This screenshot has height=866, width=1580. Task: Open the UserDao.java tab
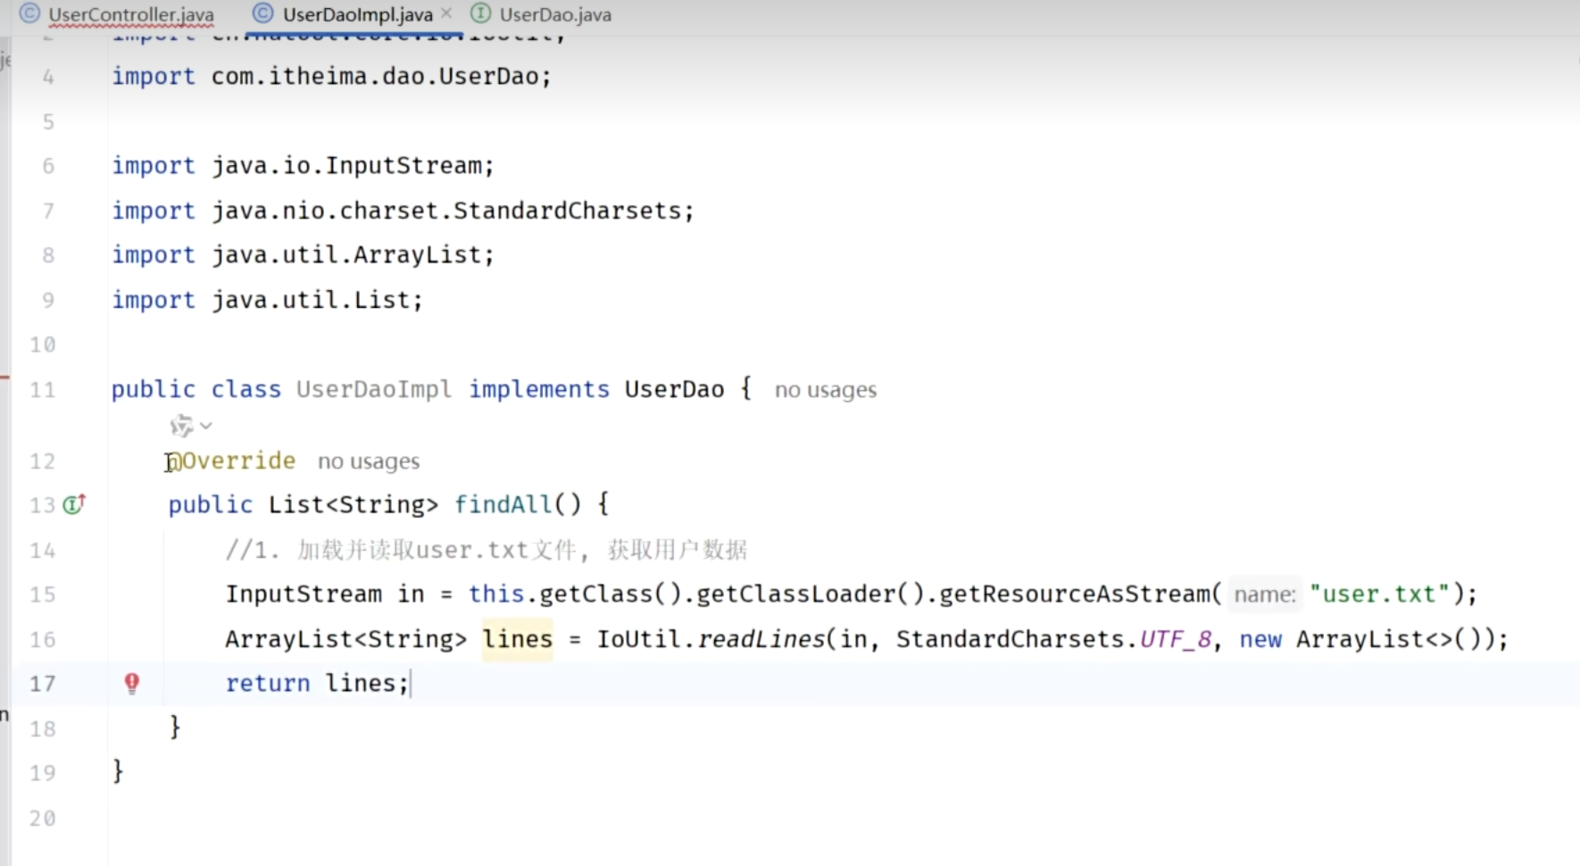tap(554, 15)
